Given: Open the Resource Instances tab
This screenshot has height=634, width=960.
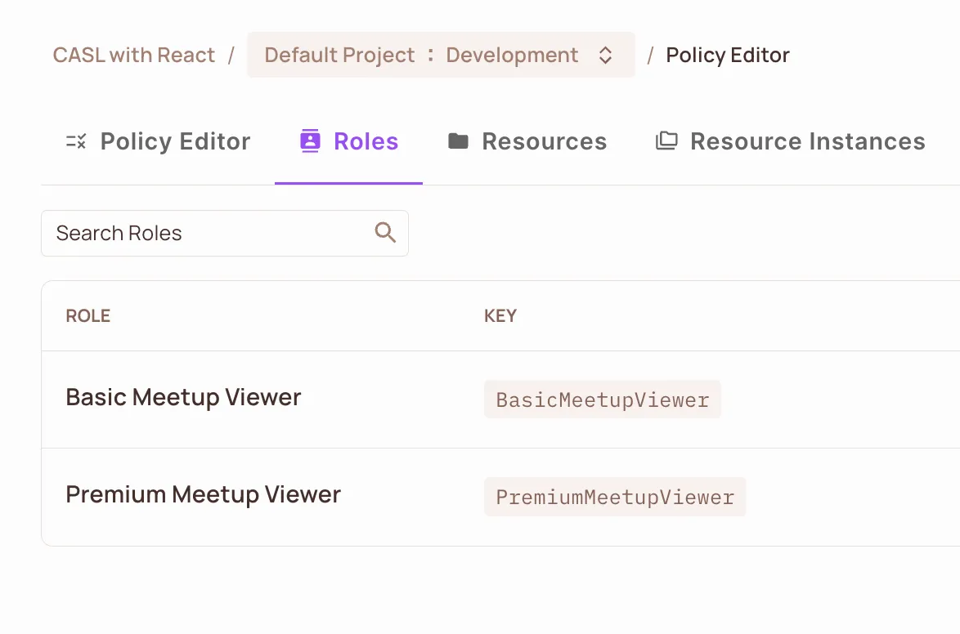Looking at the screenshot, I should click(x=807, y=141).
